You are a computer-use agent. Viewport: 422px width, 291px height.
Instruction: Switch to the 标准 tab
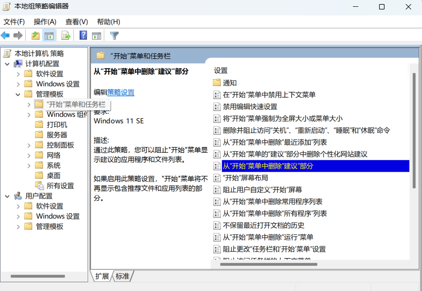[122, 276]
